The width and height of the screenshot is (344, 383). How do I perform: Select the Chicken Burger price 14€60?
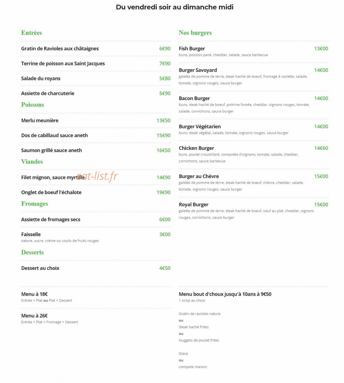tap(321, 148)
